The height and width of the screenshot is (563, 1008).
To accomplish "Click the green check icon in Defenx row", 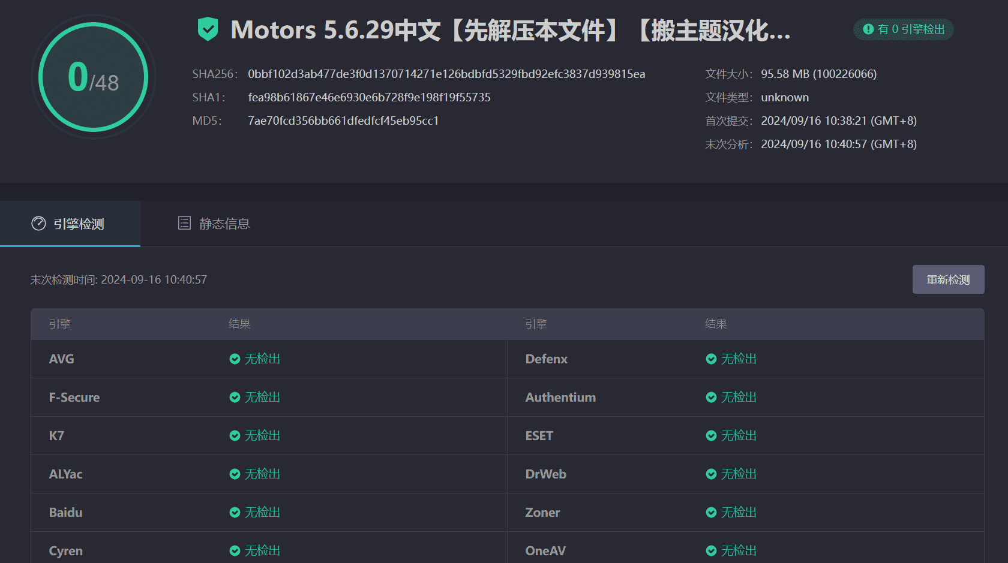I will pyautogui.click(x=711, y=359).
